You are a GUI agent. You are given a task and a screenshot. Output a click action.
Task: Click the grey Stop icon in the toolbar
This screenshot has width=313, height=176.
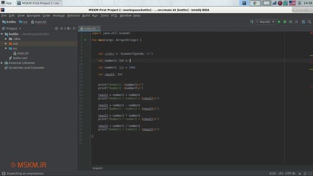click(296, 22)
